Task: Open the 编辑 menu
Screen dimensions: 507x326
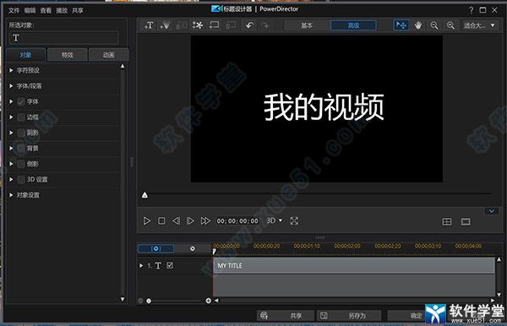Action: point(30,11)
